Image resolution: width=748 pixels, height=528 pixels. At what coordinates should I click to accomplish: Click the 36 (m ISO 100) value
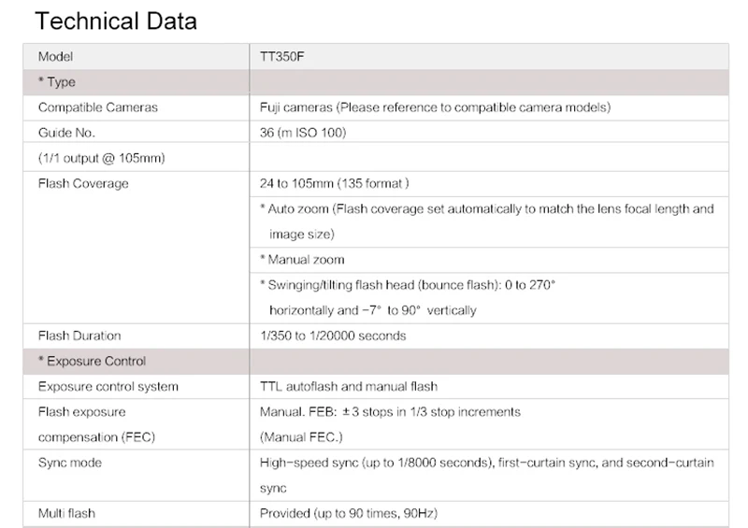pyautogui.click(x=303, y=133)
